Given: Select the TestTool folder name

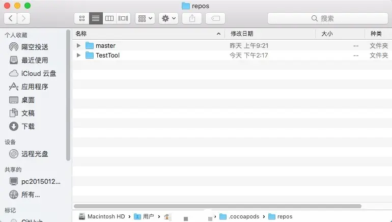Looking at the screenshot, I should pos(107,55).
